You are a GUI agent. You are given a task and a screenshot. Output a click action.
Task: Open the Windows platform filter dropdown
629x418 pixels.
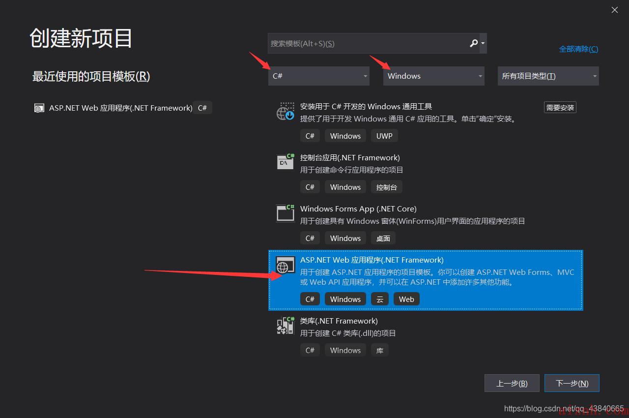(x=433, y=76)
